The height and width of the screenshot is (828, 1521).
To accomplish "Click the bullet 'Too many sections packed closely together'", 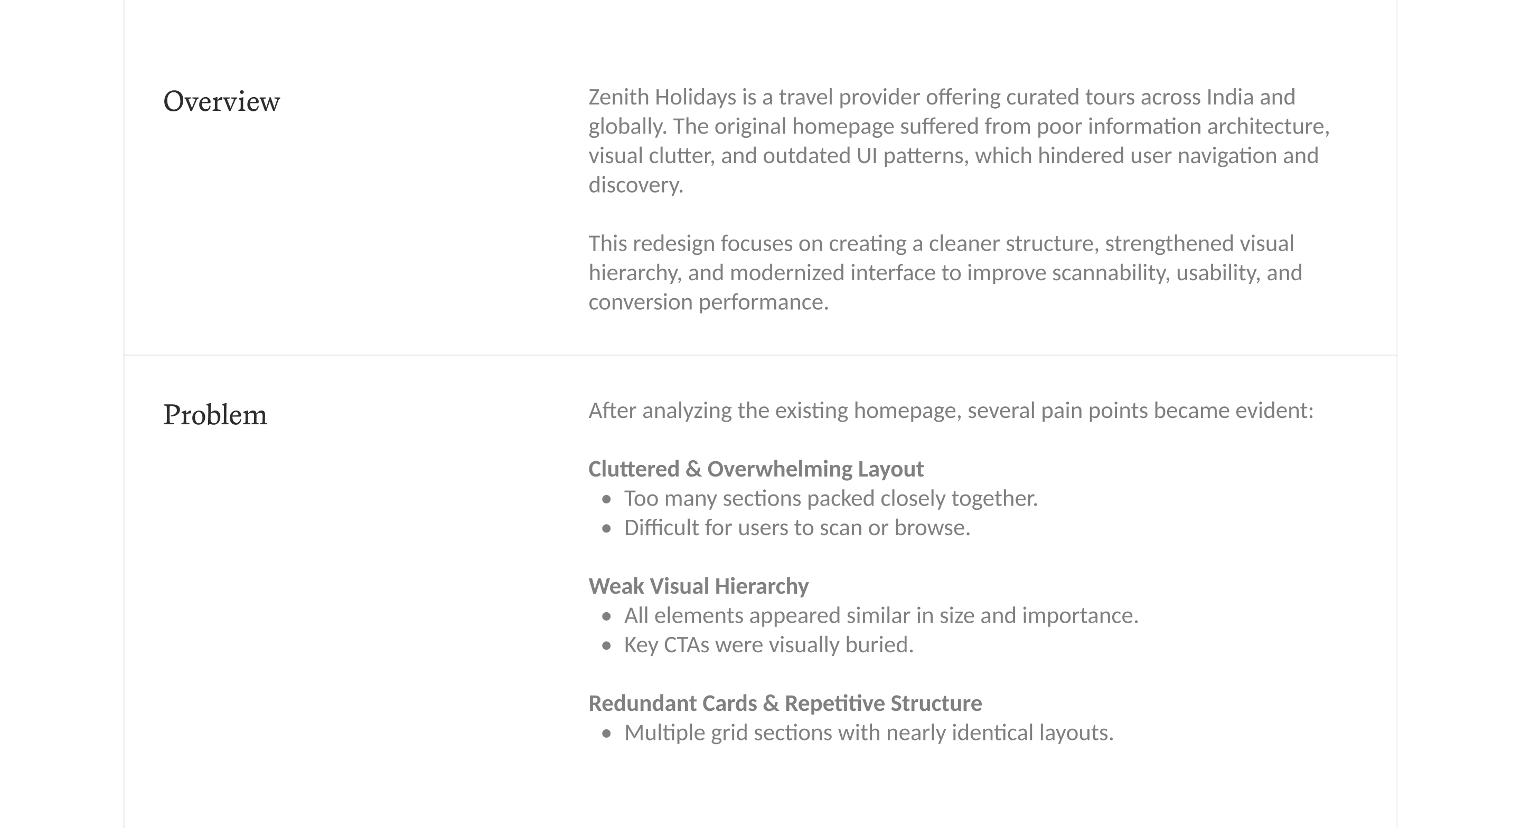I will pos(831,499).
